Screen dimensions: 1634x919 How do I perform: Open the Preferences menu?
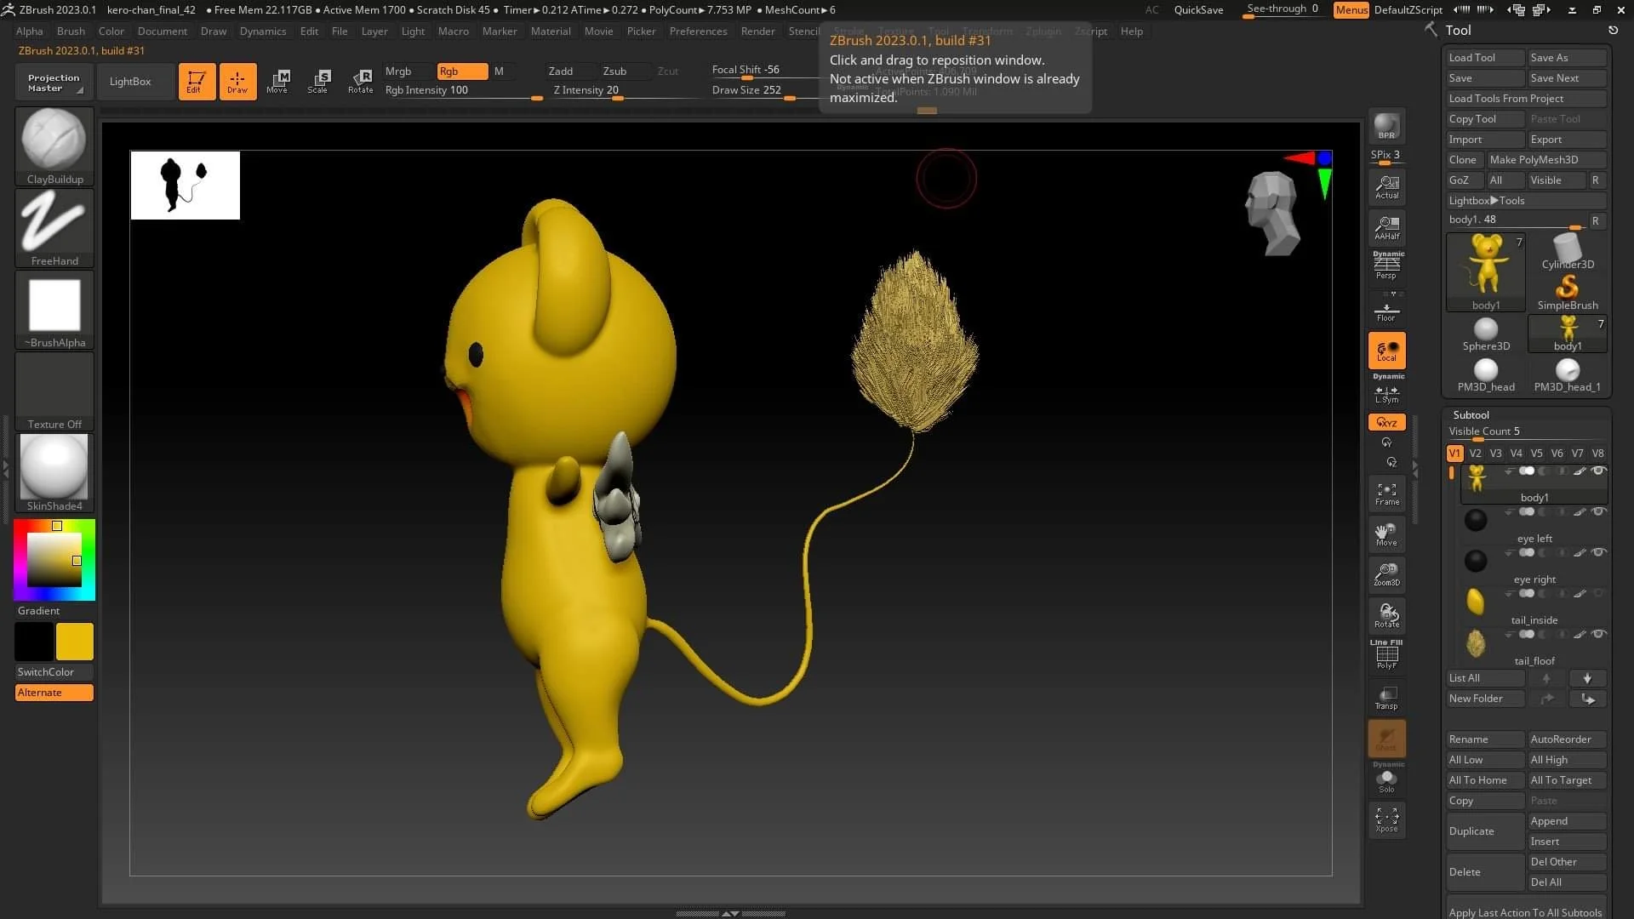(x=698, y=31)
